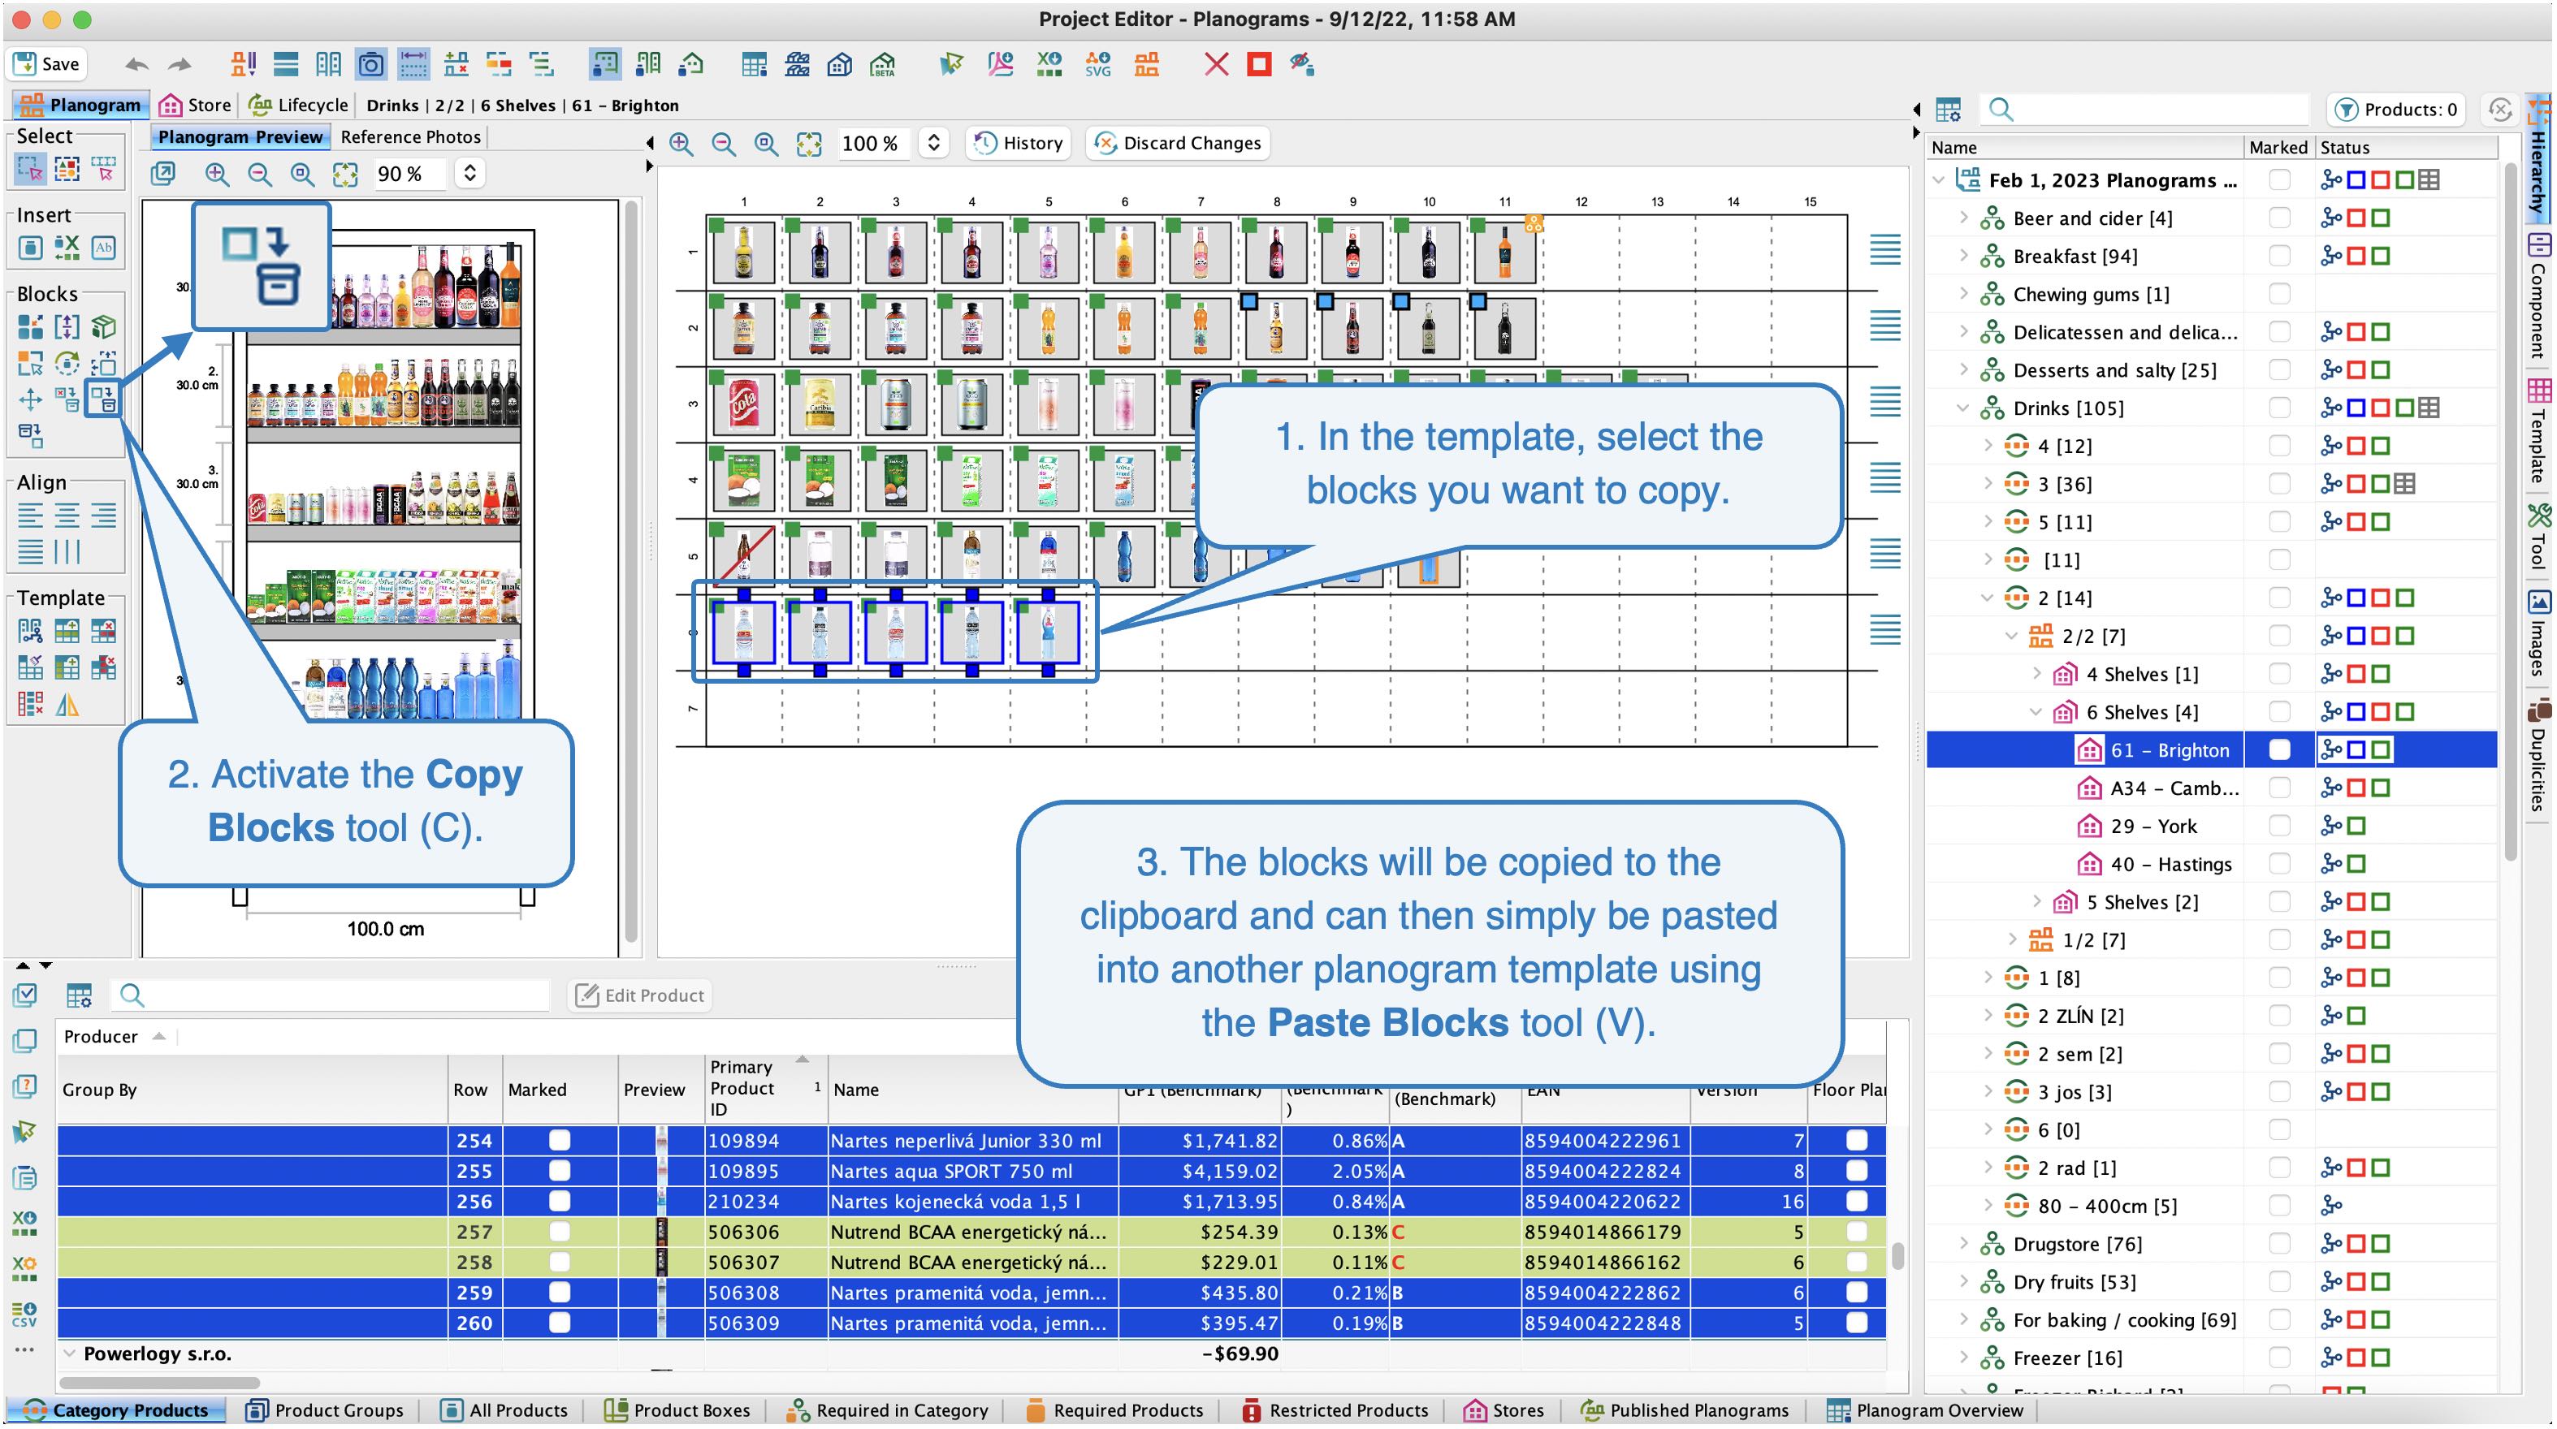This screenshot has width=2557, height=1429.
Task: Click the product table columns icon
Action: point(79,995)
